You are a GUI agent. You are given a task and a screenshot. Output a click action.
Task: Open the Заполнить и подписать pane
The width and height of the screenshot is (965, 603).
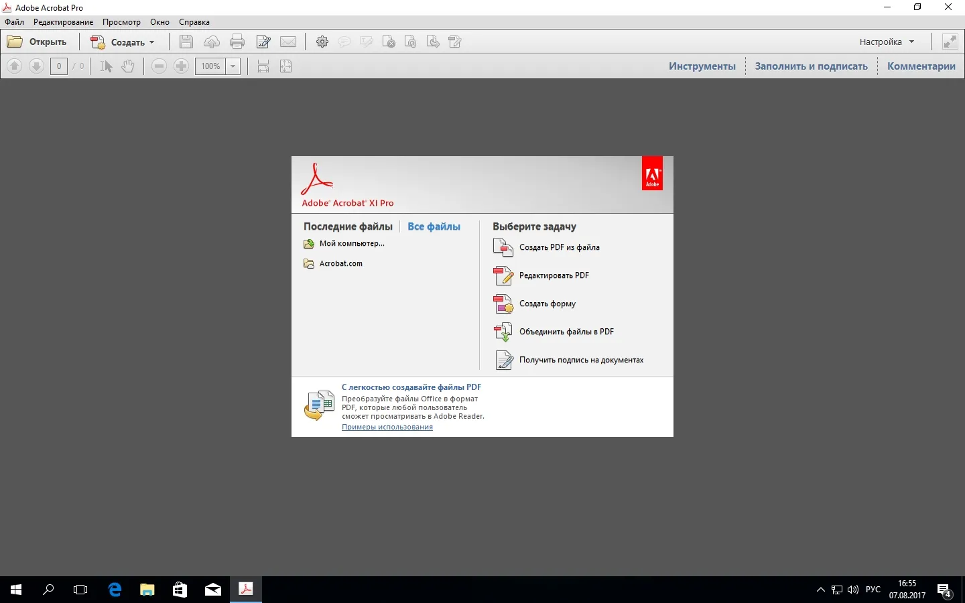811,66
